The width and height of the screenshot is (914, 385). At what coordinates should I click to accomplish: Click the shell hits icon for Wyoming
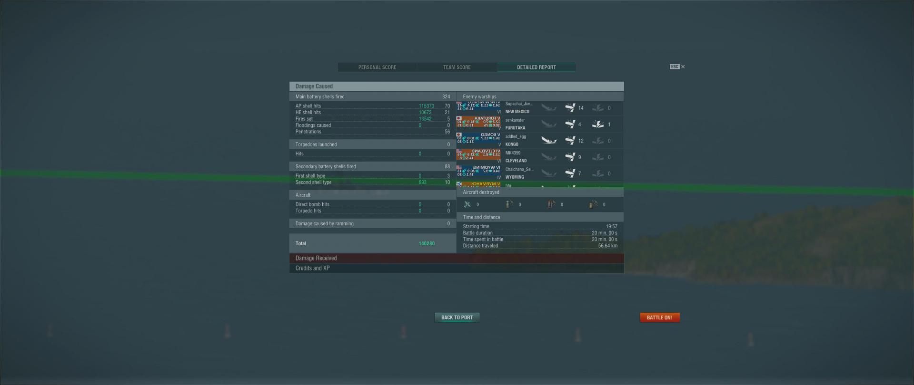tap(570, 173)
